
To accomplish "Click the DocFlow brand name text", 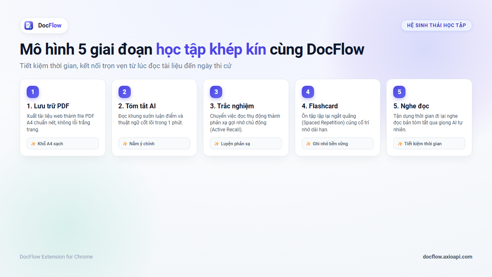I will pos(50,25).
